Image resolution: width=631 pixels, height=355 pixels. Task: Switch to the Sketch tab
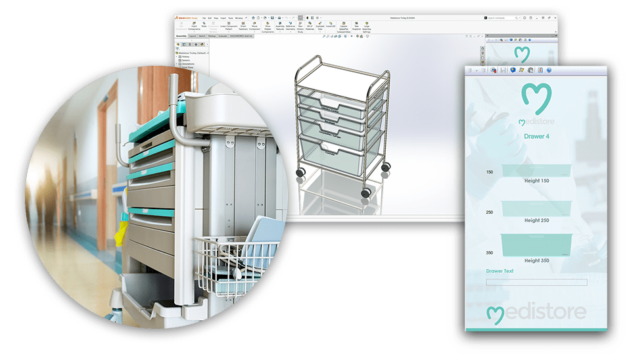coord(202,35)
